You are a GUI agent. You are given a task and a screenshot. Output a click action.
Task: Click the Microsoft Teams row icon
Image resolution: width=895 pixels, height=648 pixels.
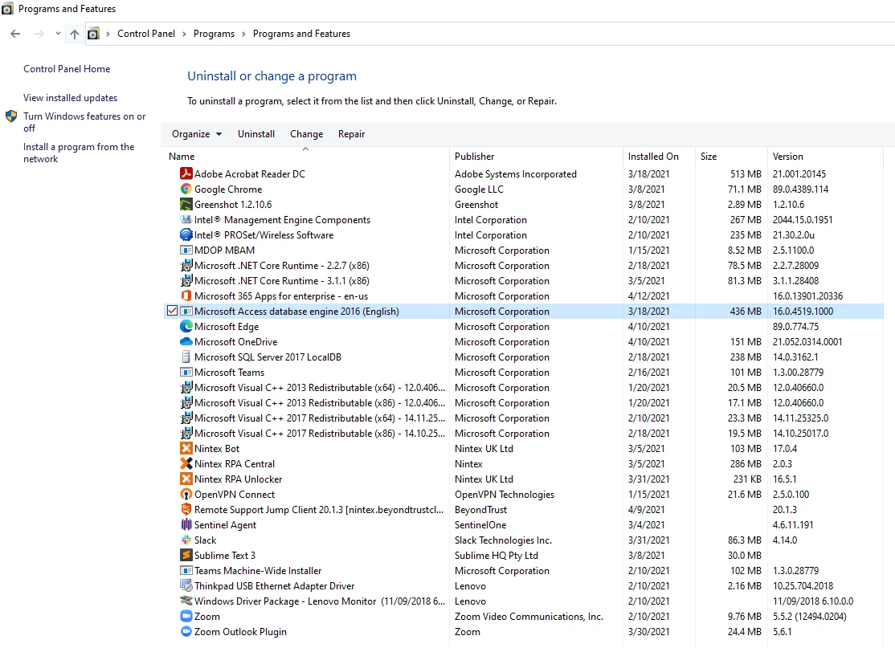[x=186, y=372]
